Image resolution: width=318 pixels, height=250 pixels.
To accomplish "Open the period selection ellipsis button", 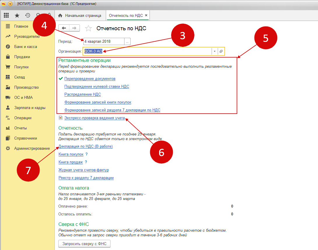I will tap(127, 42).
